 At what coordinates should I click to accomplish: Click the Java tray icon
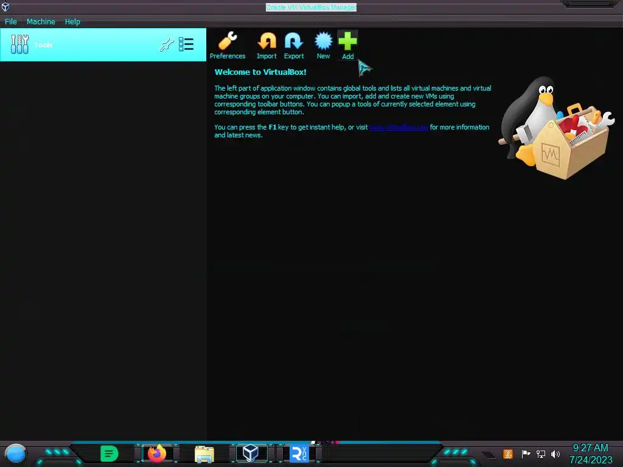[x=508, y=454]
